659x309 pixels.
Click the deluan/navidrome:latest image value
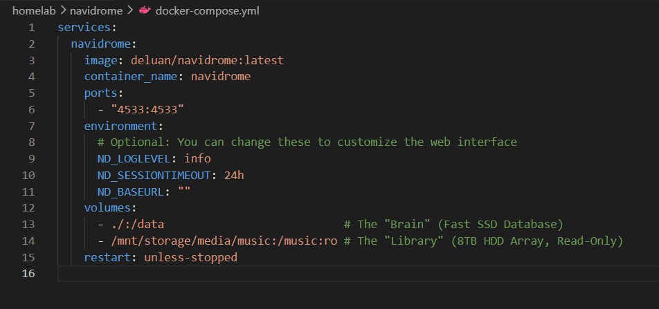pos(207,60)
